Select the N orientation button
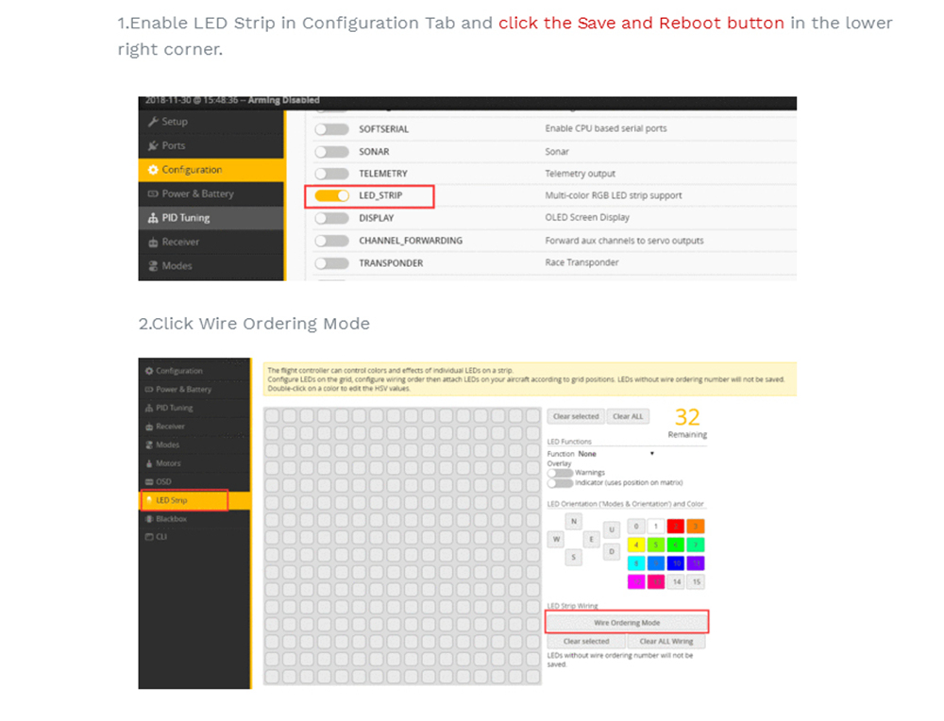 tap(574, 522)
